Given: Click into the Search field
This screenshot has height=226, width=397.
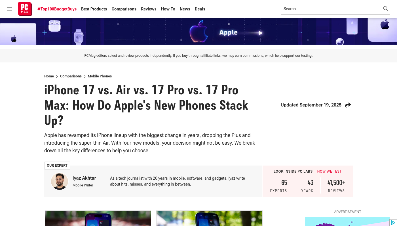Looking at the screenshot, I should (x=331, y=9).
